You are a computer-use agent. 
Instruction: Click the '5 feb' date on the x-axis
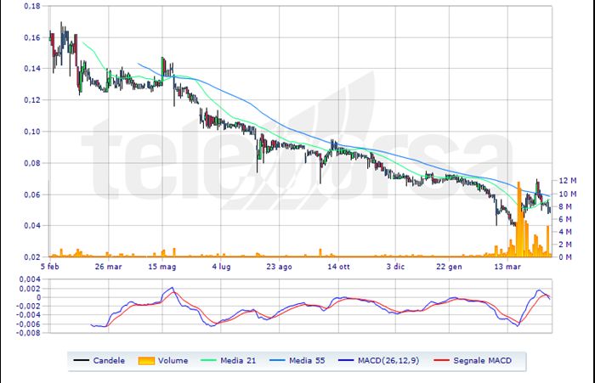click(57, 266)
